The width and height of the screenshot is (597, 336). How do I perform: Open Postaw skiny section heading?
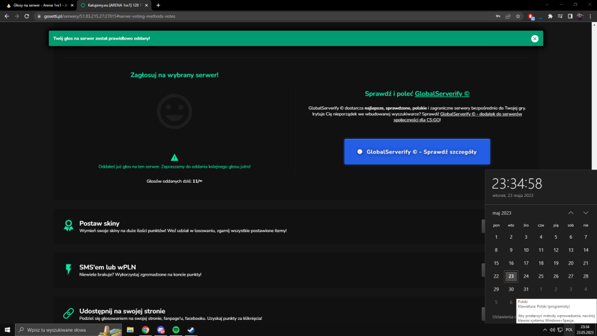tap(99, 223)
